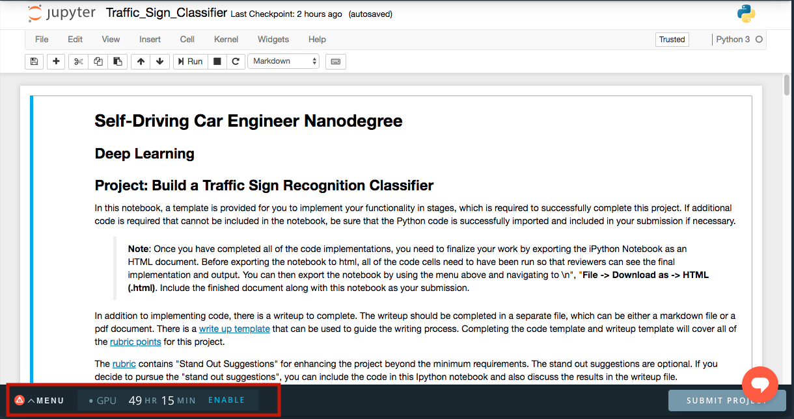Enable GPU mode in bottom bar

coord(226,400)
